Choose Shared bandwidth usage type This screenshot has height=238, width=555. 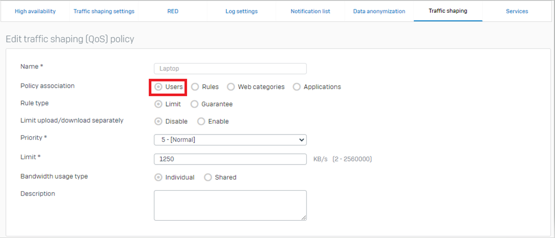point(208,177)
